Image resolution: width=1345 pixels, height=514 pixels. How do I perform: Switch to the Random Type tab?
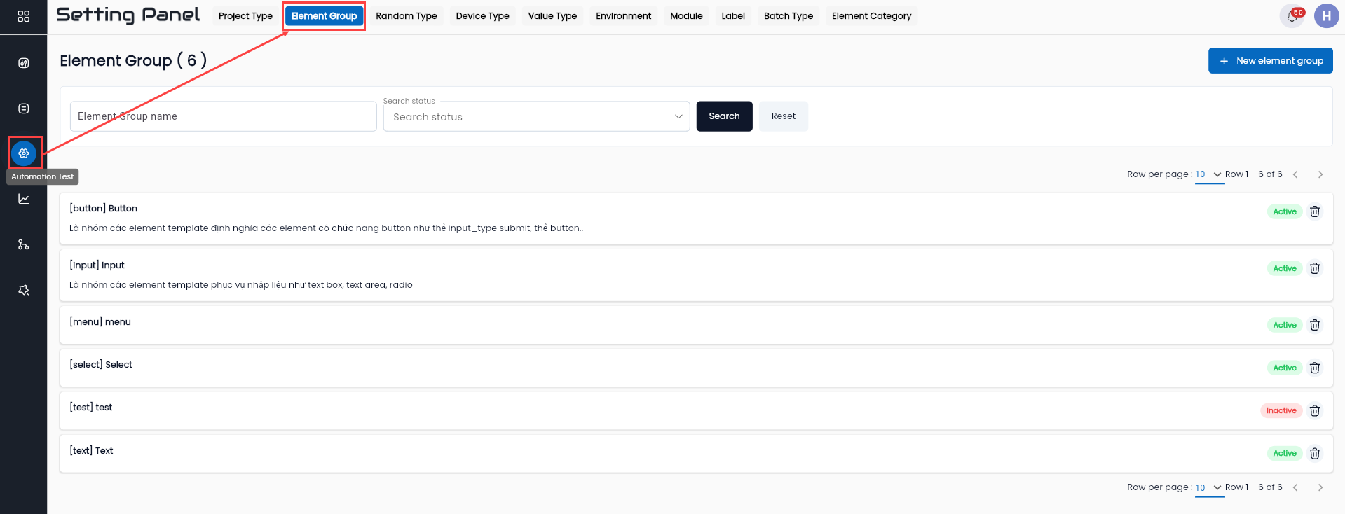point(407,16)
